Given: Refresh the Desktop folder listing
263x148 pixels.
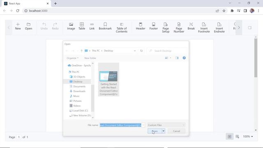Looking at the screenshot, I should click(141, 51).
